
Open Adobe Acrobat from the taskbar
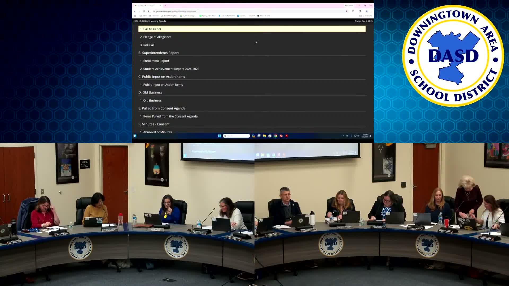(x=287, y=136)
